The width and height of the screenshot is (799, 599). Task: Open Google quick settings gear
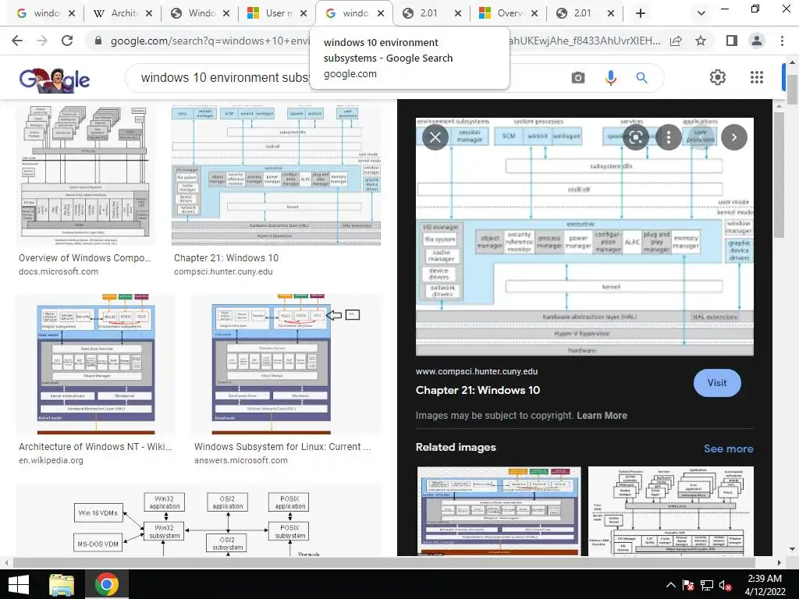[718, 77]
